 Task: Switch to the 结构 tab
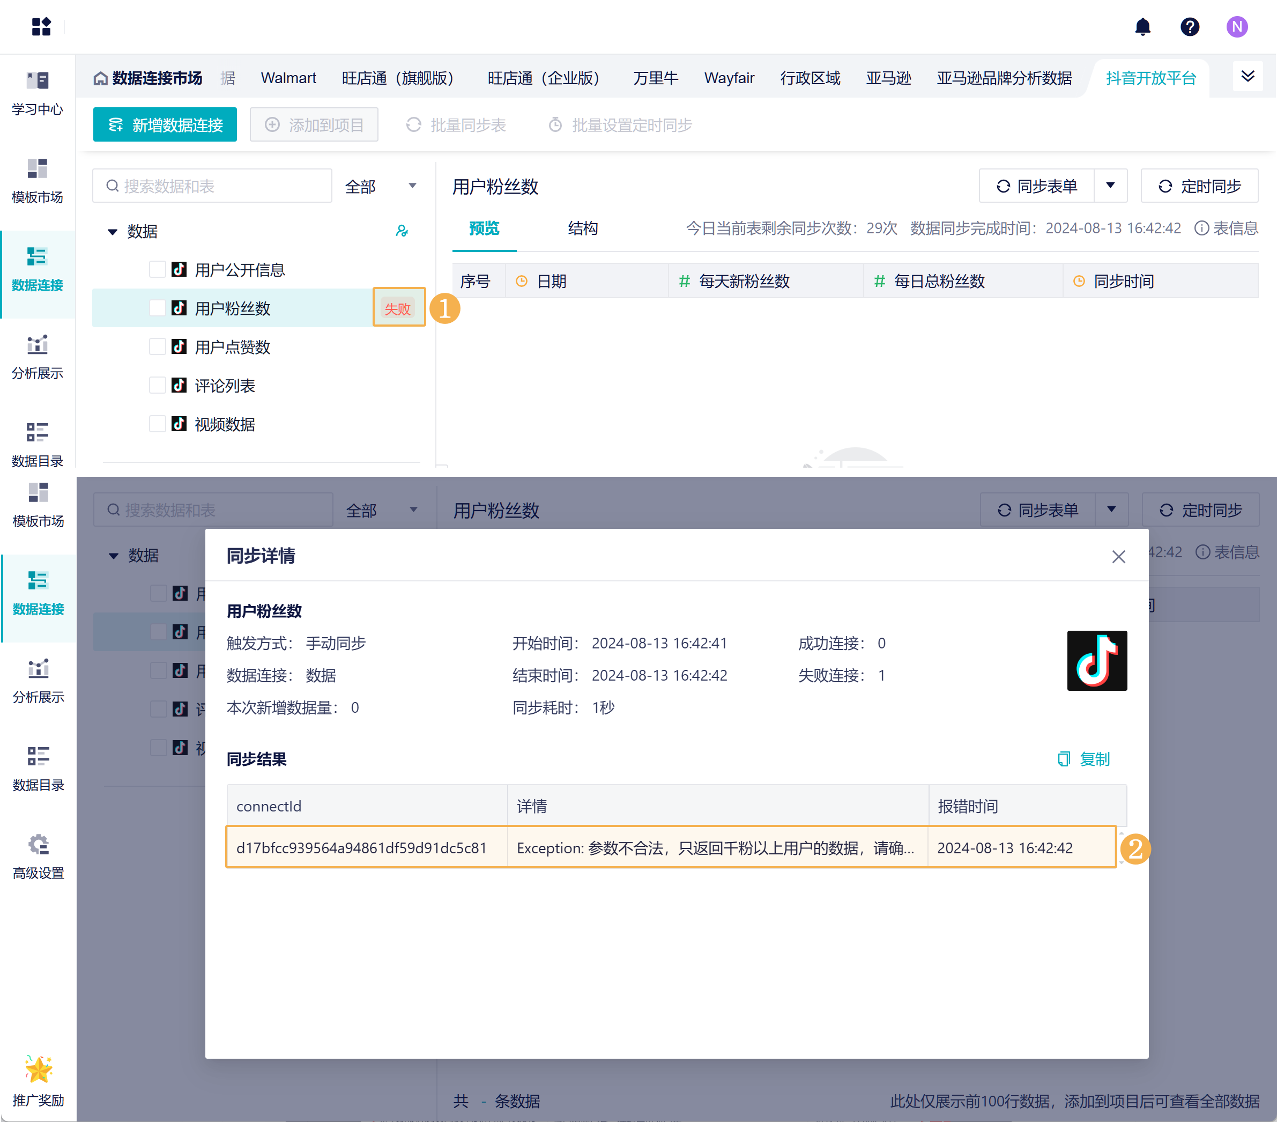click(582, 228)
